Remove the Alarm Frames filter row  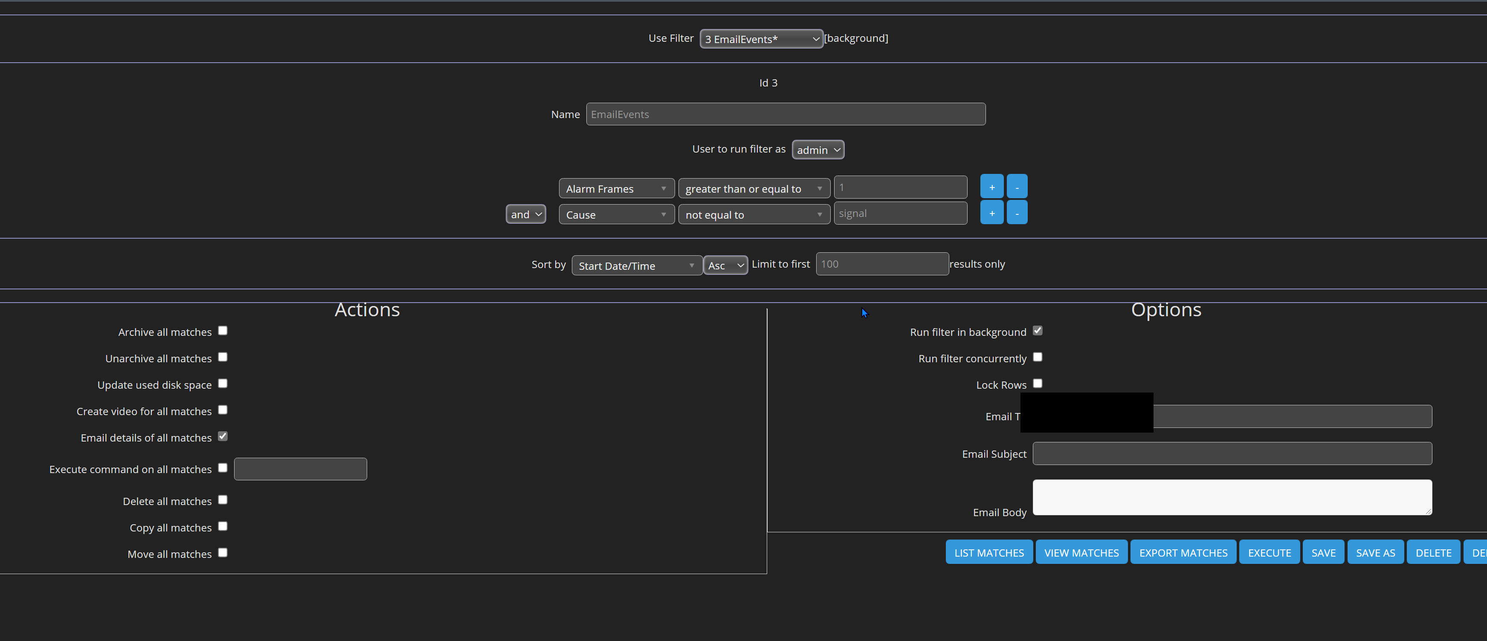(1017, 187)
